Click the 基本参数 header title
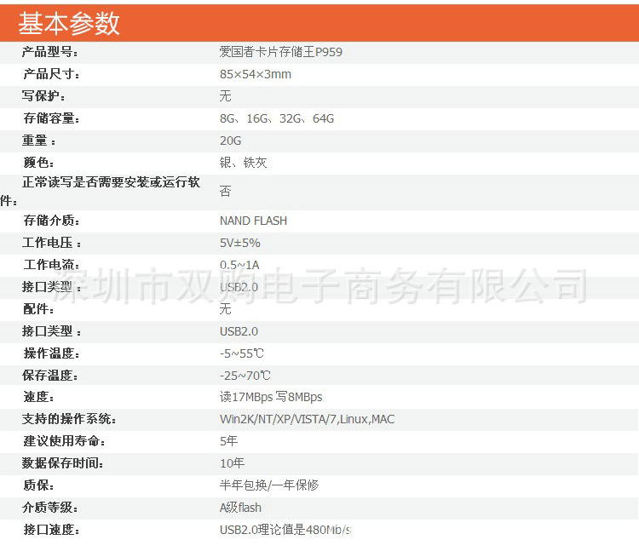 click(x=68, y=23)
